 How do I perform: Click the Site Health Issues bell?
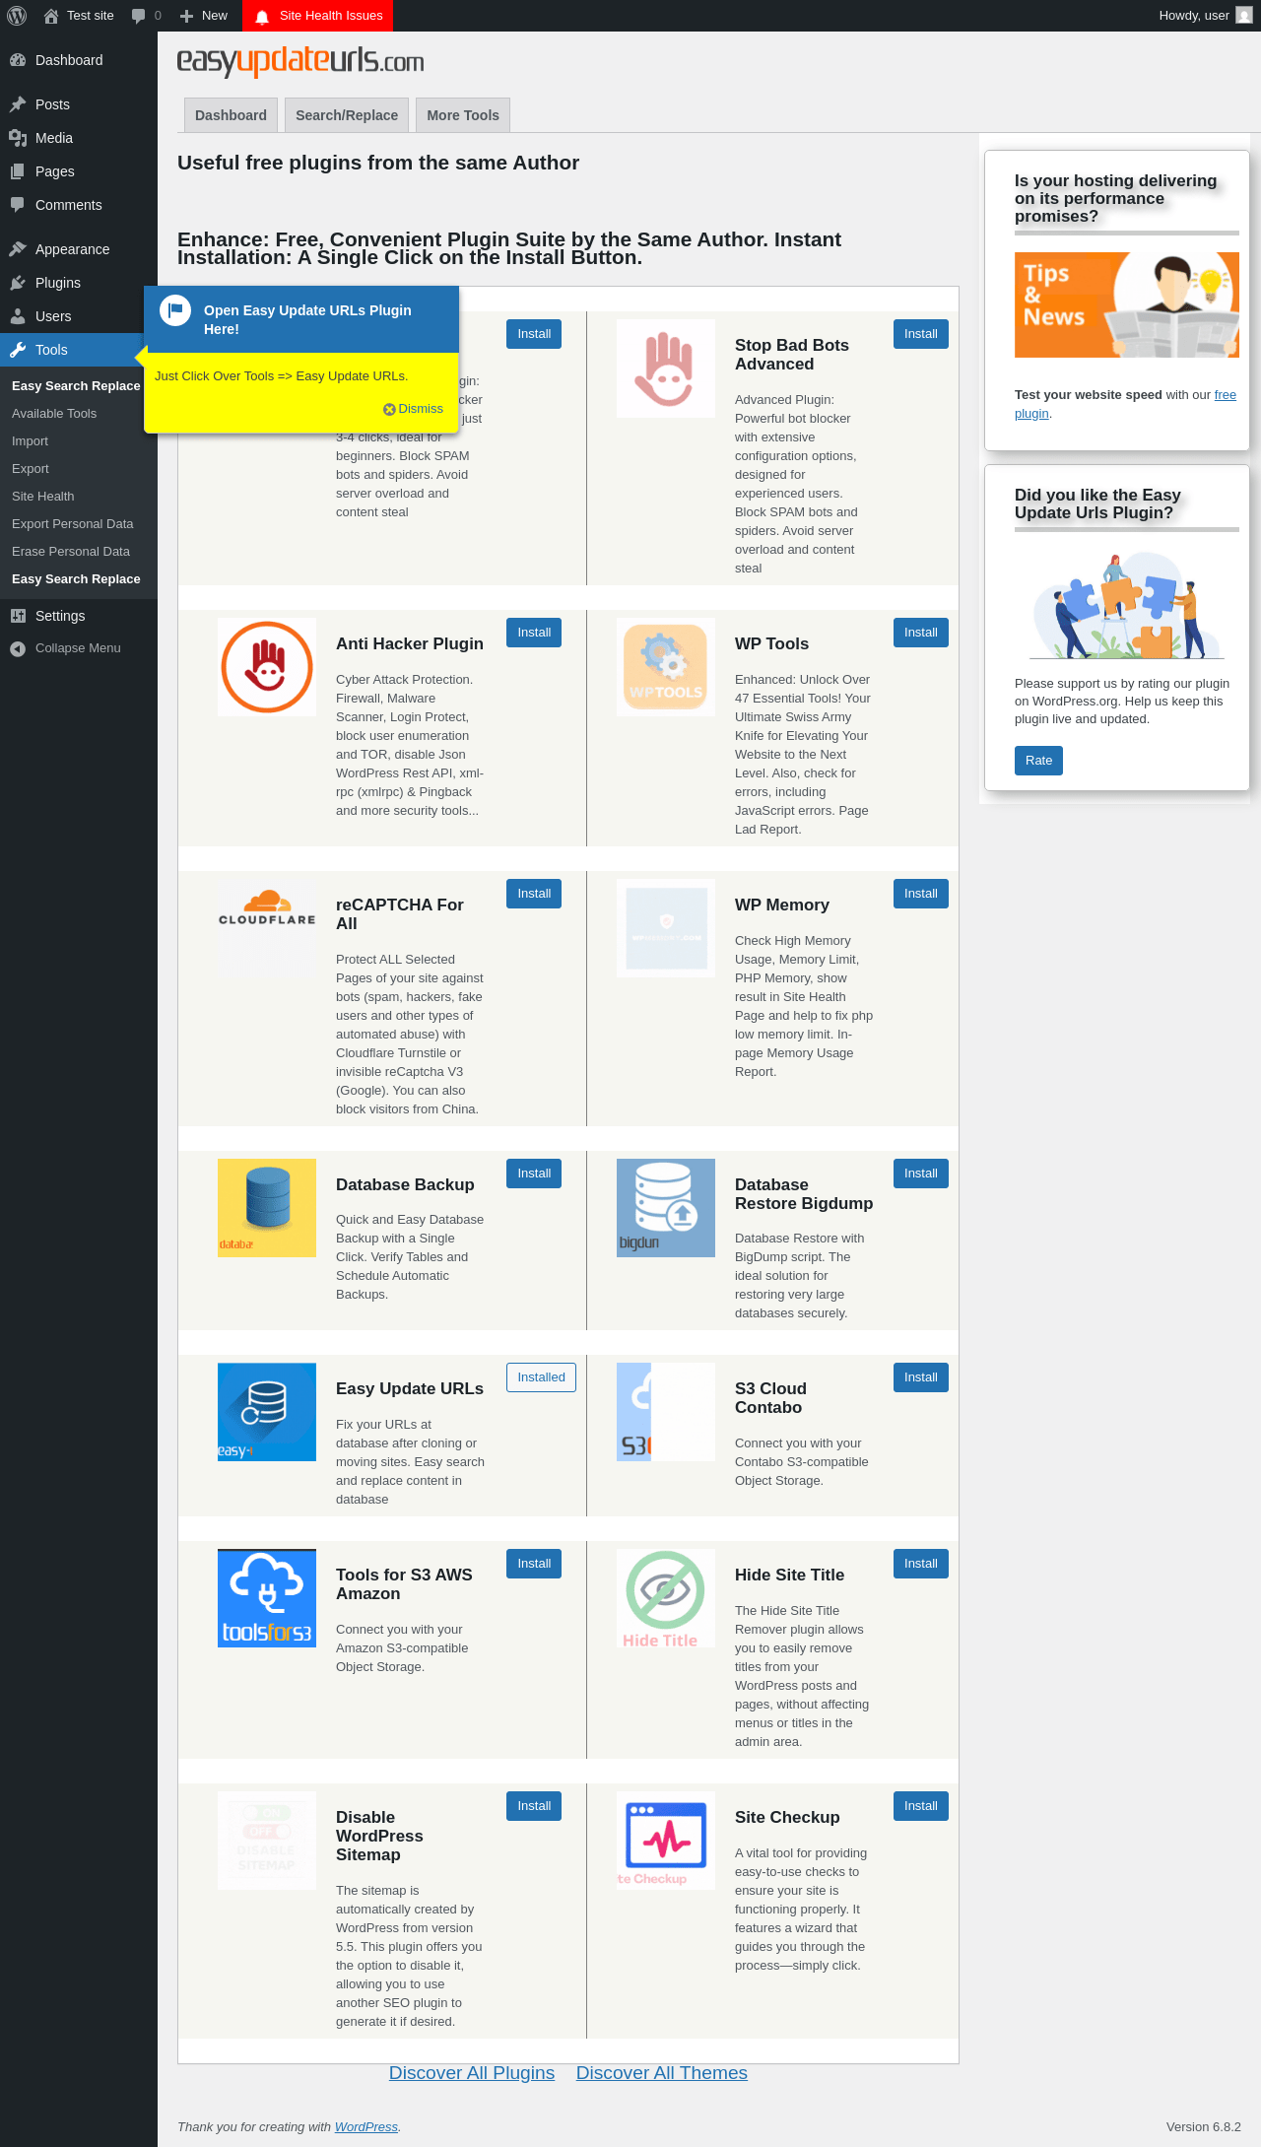point(262,17)
